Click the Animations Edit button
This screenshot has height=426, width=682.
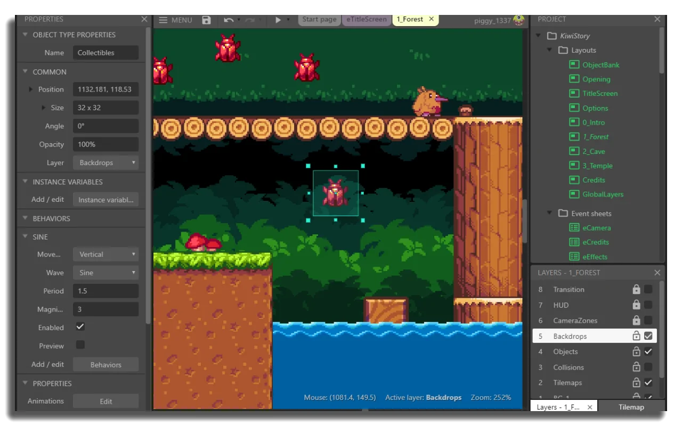point(105,402)
